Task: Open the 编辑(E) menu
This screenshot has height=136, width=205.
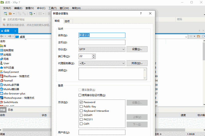Action: pyautogui.click(x=18, y=8)
